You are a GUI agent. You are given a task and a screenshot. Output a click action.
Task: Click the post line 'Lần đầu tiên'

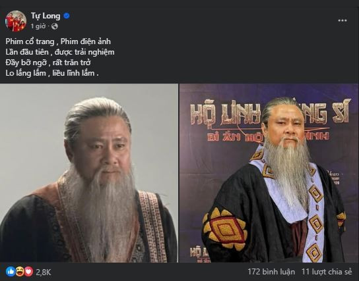click(x=27, y=52)
